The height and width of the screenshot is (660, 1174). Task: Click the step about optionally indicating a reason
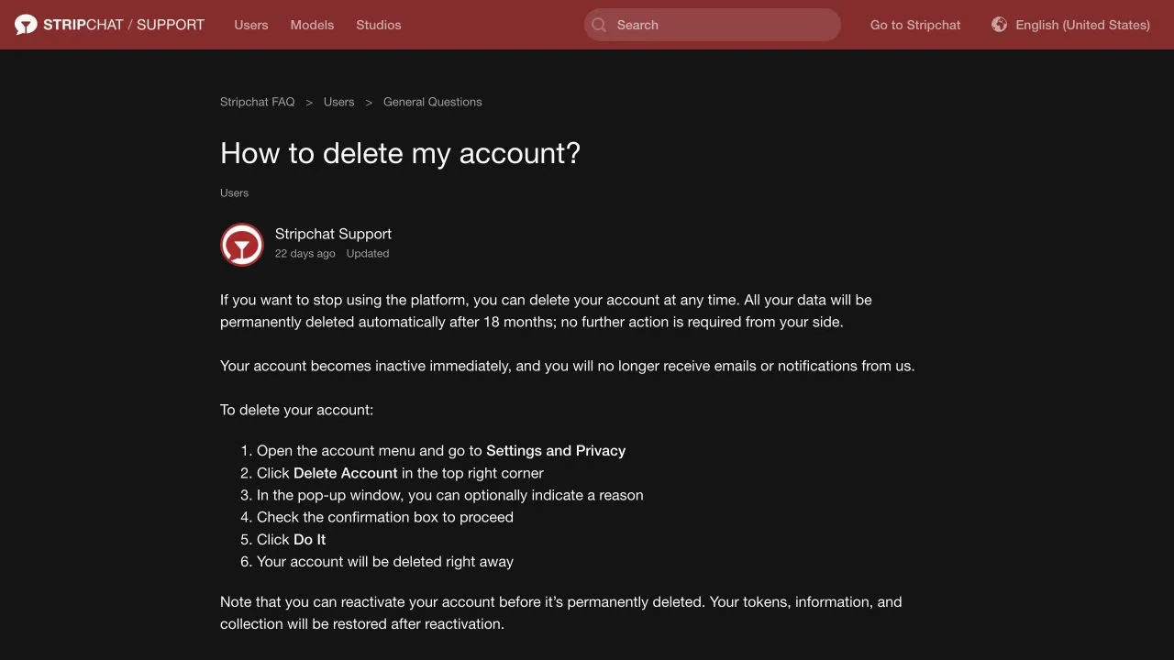tap(450, 495)
